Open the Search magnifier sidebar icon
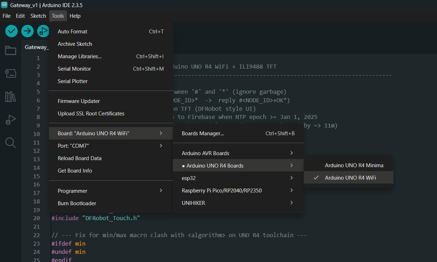Viewport: 437px width, 262px height. coord(11,143)
